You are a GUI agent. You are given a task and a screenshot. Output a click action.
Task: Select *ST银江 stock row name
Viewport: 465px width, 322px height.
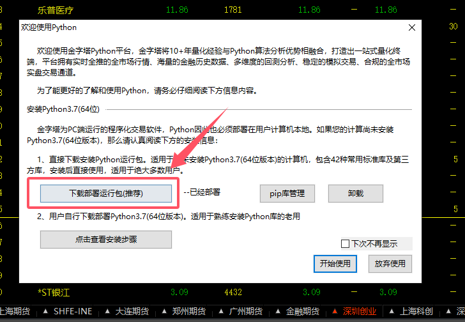[x=54, y=293]
